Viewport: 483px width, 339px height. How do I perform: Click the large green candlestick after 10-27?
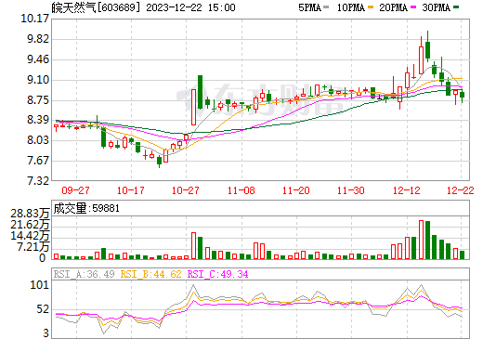tap(201, 92)
